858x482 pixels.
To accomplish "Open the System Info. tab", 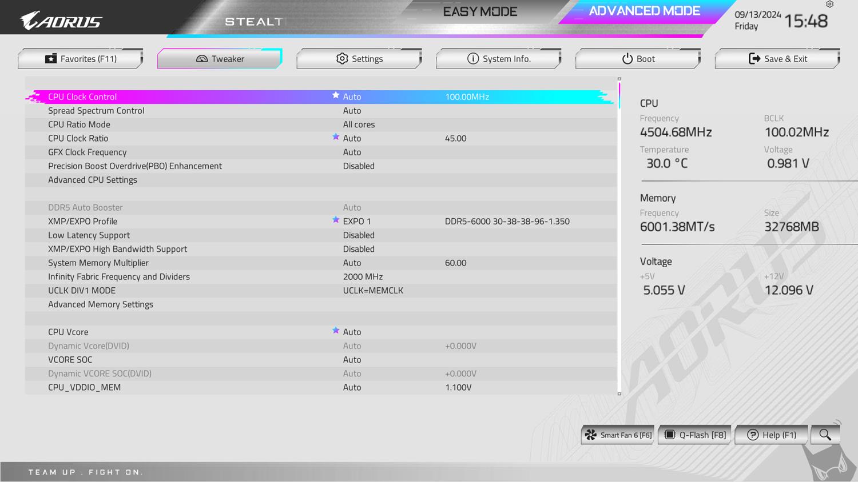I will click(499, 59).
